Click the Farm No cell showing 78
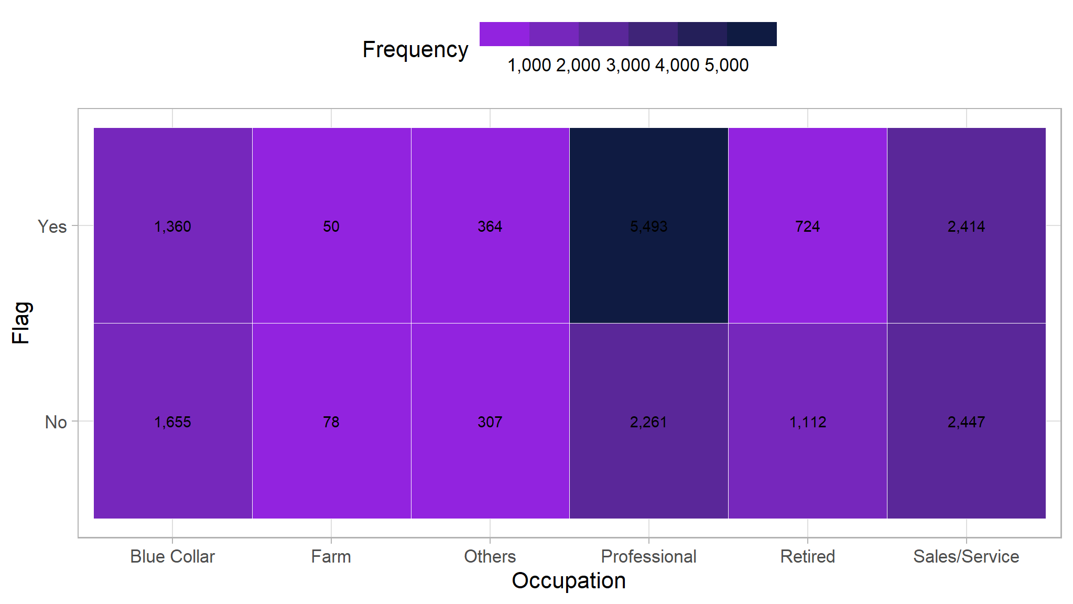This screenshot has height=604, width=1073. pyautogui.click(x=331, y=421)
